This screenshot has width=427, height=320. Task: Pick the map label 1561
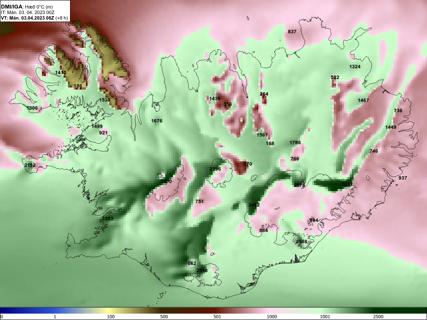[x=262, y=135]
